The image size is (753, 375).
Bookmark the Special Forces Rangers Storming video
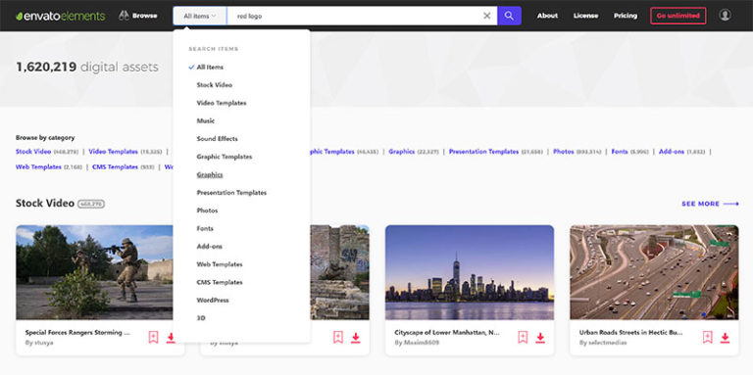click(153, 338)
